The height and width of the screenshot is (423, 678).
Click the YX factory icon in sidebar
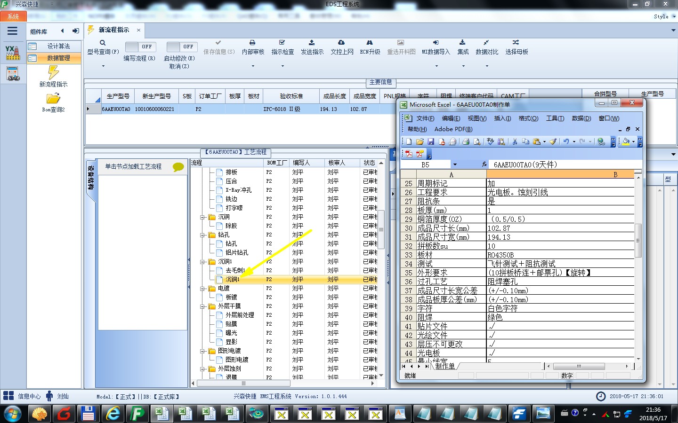13,53
